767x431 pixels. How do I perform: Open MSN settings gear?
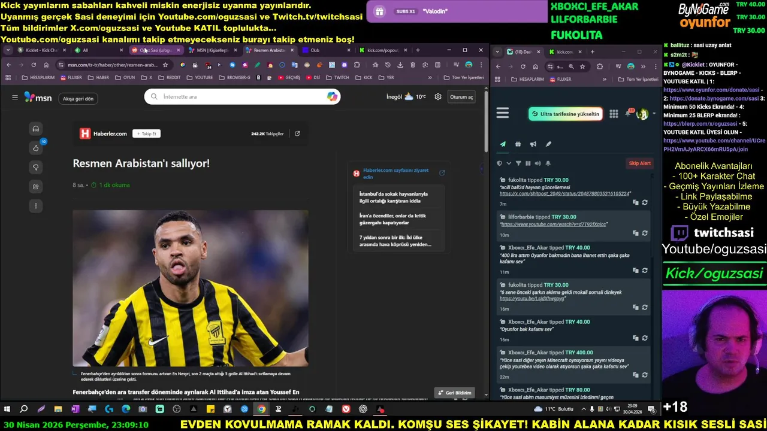click(x=438, y=97)
